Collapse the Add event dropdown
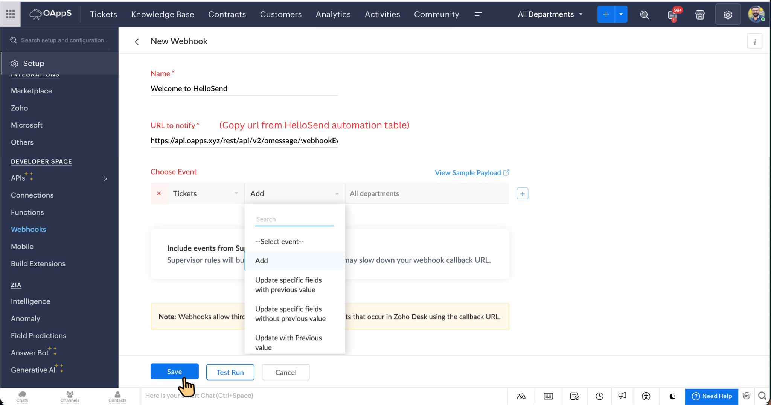Viewport: 771px width, 405px height. [294, 193]
